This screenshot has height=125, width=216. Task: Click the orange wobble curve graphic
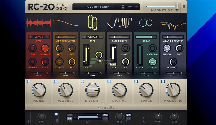(x=66, y=23)
